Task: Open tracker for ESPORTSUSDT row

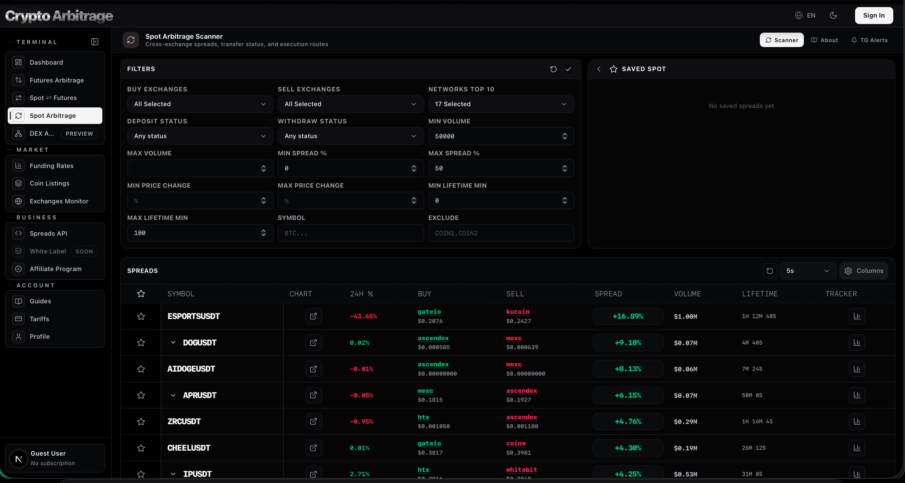Action: click(x=857, y=316)
